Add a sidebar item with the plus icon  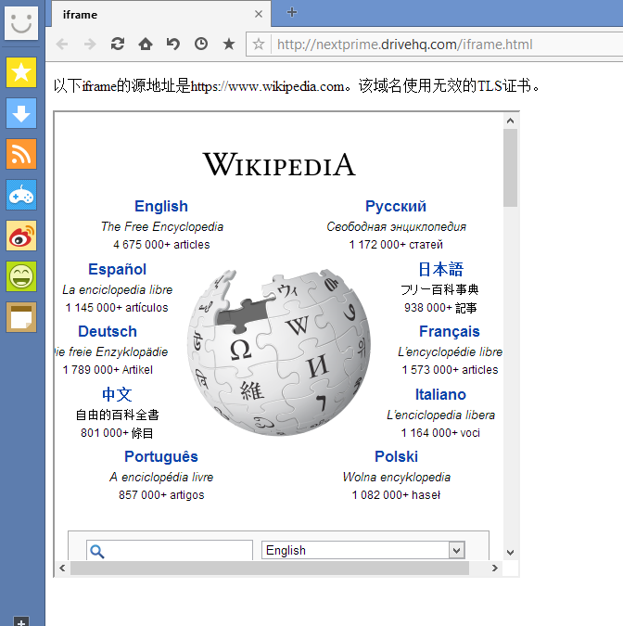pos(21,621)
